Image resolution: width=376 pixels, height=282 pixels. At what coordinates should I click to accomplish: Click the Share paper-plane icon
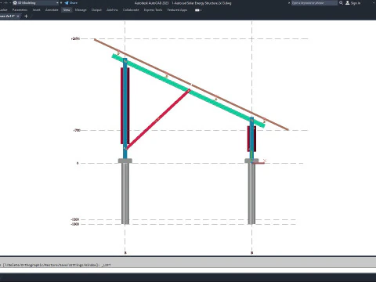(x=67, y=3)
